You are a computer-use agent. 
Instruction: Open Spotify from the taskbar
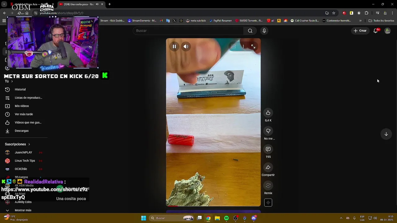tap(226, 218)
